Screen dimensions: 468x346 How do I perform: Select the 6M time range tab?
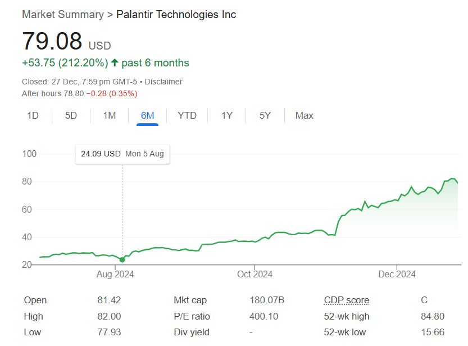[x=148, y=116]
